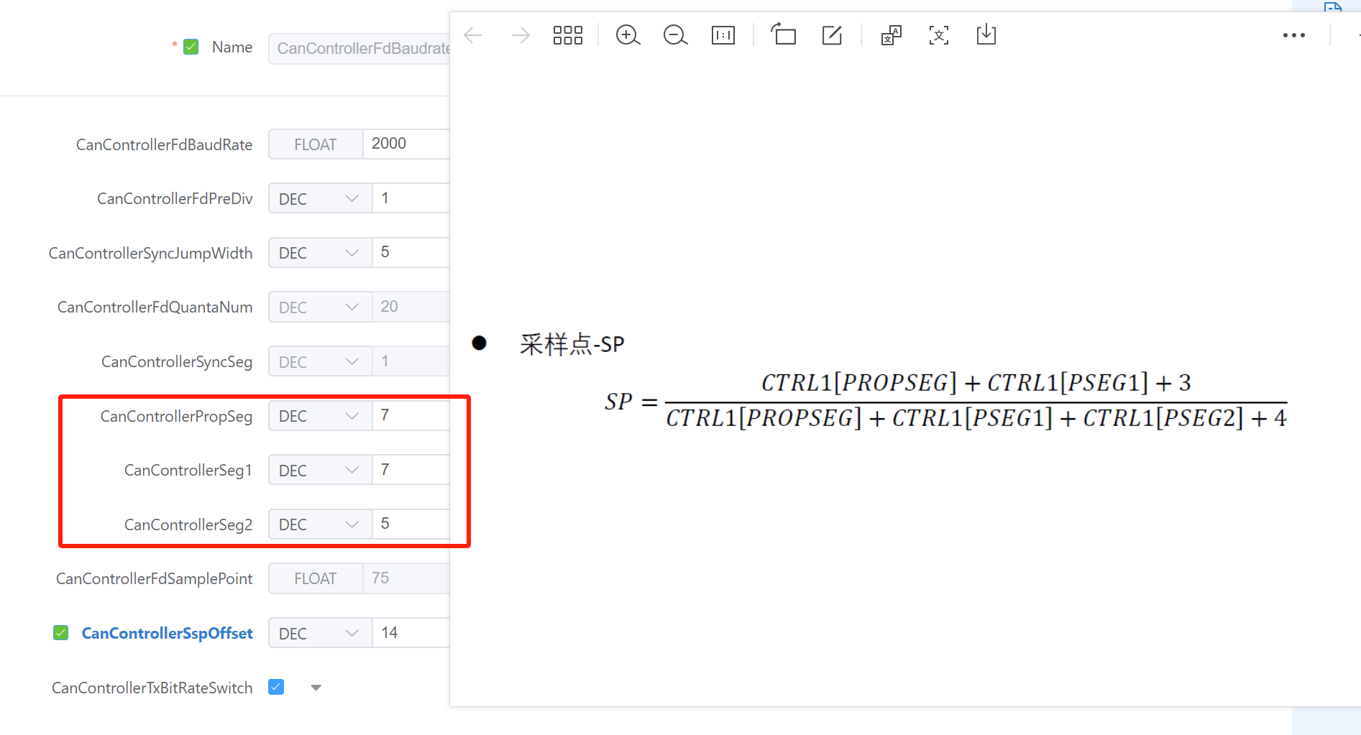Click the CanControllerSspOffset label
The height and width of the screenshot is (735, 1361).
coord(167,633)
